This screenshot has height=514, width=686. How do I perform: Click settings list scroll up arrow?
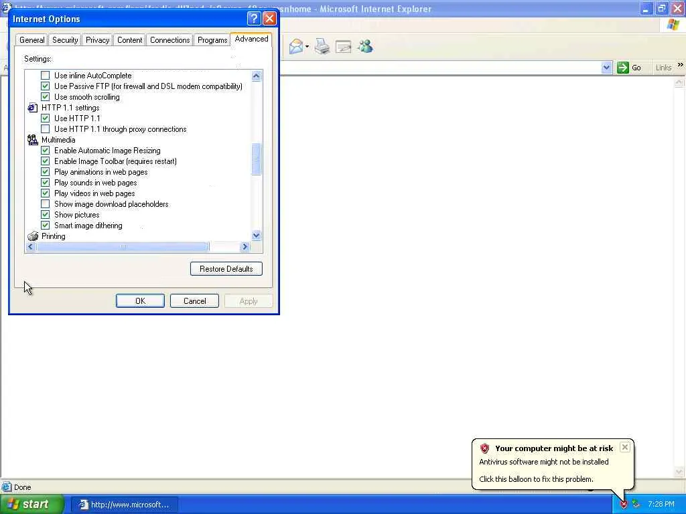pos(257,76)
